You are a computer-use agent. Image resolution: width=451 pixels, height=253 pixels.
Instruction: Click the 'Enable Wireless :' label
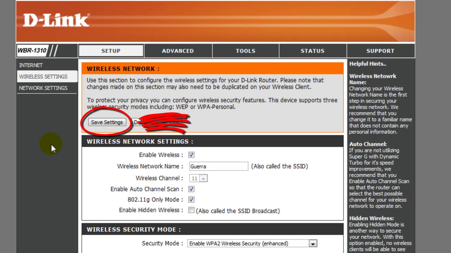coord(161,155)
